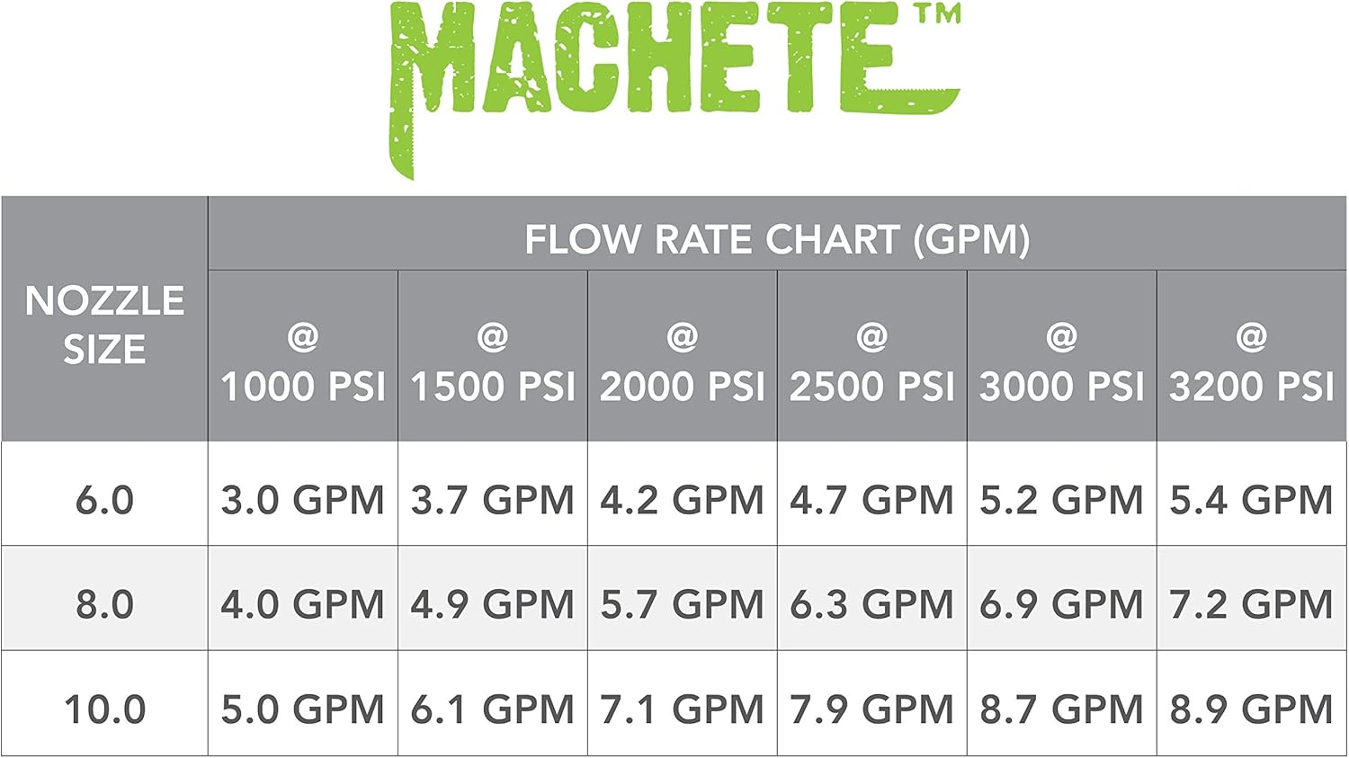Click the 3.0 GPM cell
Screen dimensions: 1349x758
point(303,500)
